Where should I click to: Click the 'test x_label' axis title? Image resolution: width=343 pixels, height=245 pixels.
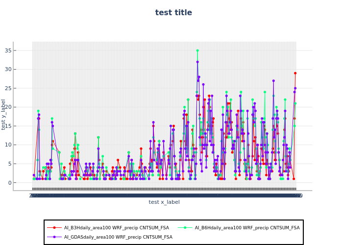click(164, 202)
